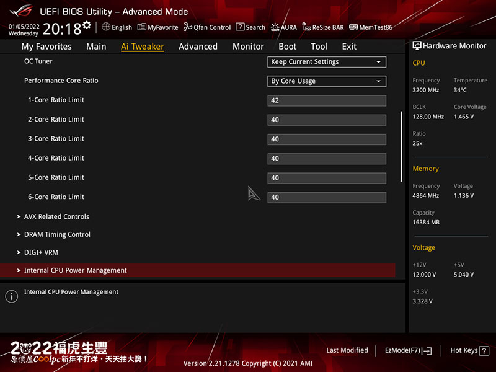Viewport: 496px width, 372px height.
Task: Click the Search question mark icon
Action: coord(240,27)
